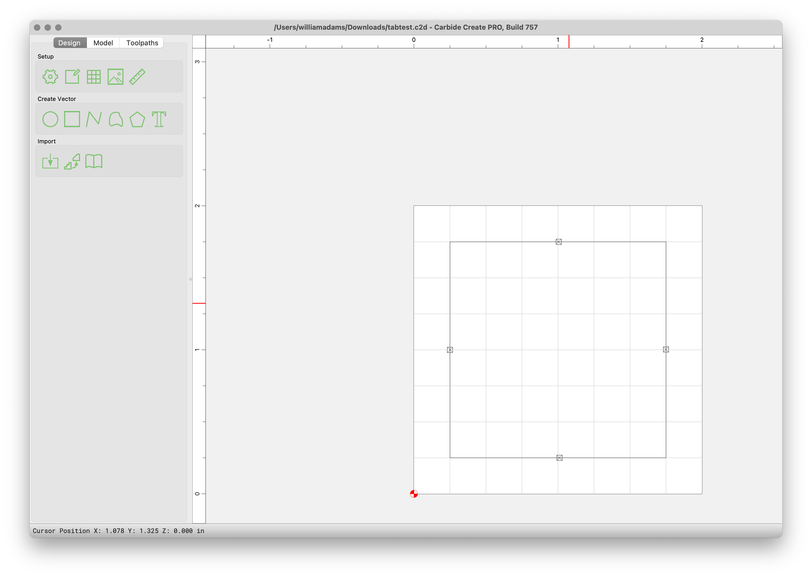Click the Import file icon
Image resolution: width=812 pixels, height=577 pixels.
[x=50, y=161]
